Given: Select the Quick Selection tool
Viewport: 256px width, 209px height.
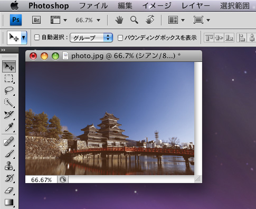Looking at the screenshot, I should [x=9, y=103].
